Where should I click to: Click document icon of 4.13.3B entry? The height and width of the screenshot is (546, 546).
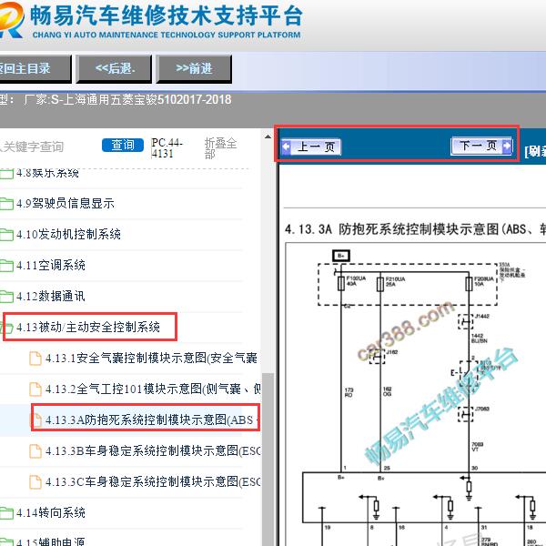[x=35, y=451]
